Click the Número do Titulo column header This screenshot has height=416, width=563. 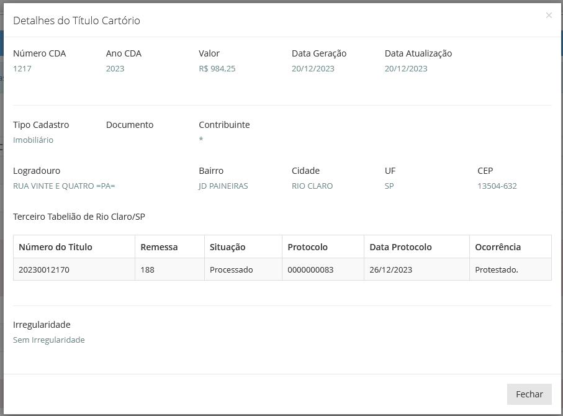(x=74, y=246)
